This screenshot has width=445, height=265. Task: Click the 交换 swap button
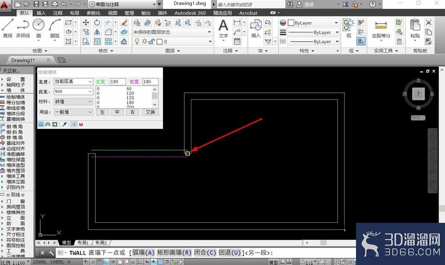(x=150, y=112)
